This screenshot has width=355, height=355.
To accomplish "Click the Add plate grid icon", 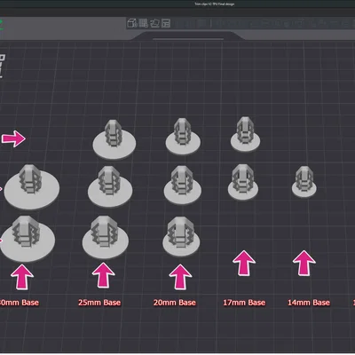I will (143, 23).
